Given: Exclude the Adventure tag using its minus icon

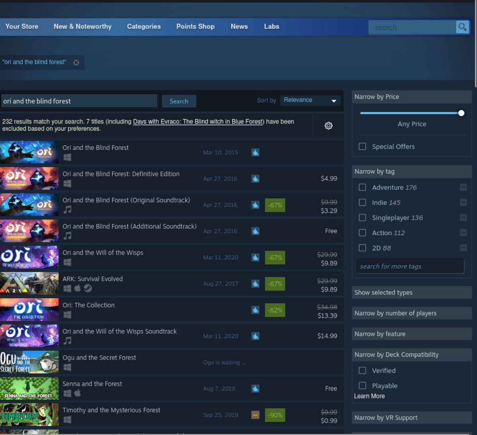Looking at the screenshot, I should tap(463, 187).
